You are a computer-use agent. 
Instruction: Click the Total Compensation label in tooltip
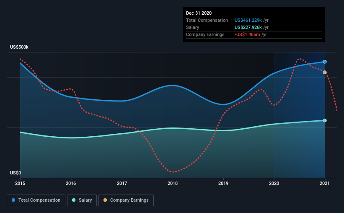tap(207, 20)
